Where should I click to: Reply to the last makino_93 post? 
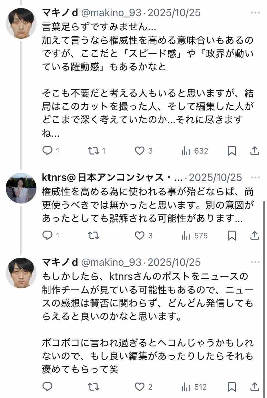(x=48, y=386)
